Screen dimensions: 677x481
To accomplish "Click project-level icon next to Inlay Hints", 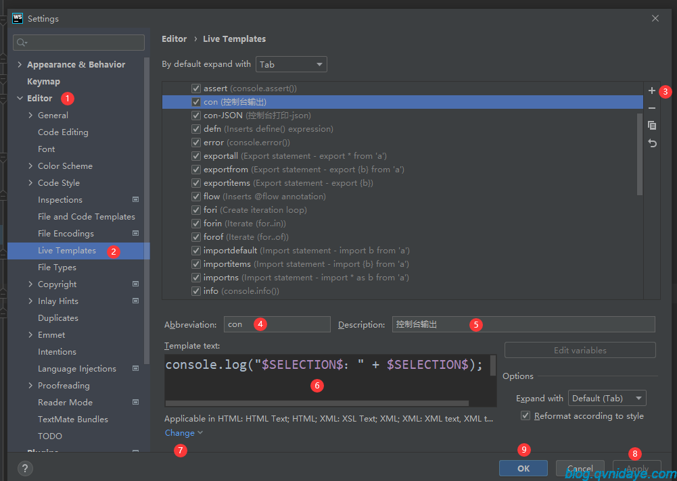I will [x=135, y=301].
